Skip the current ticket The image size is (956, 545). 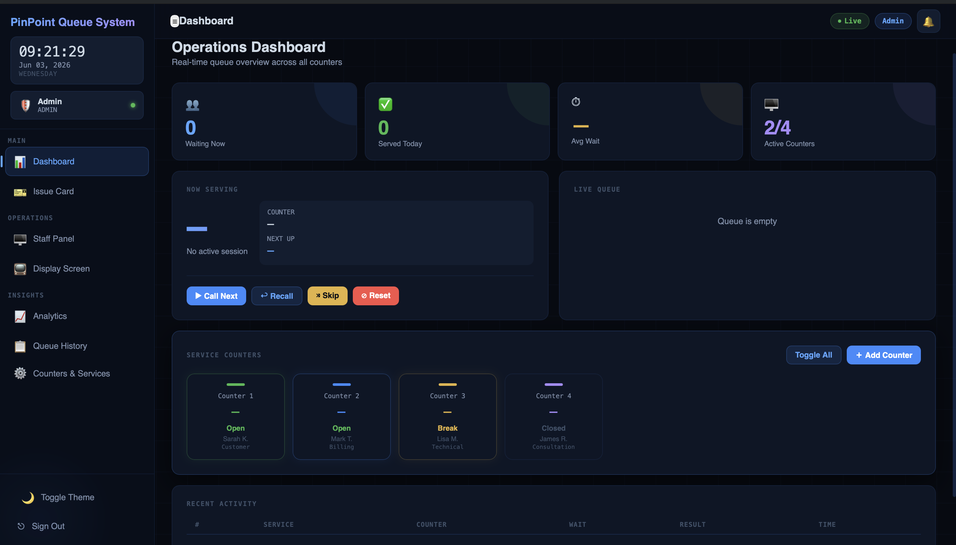327,296
